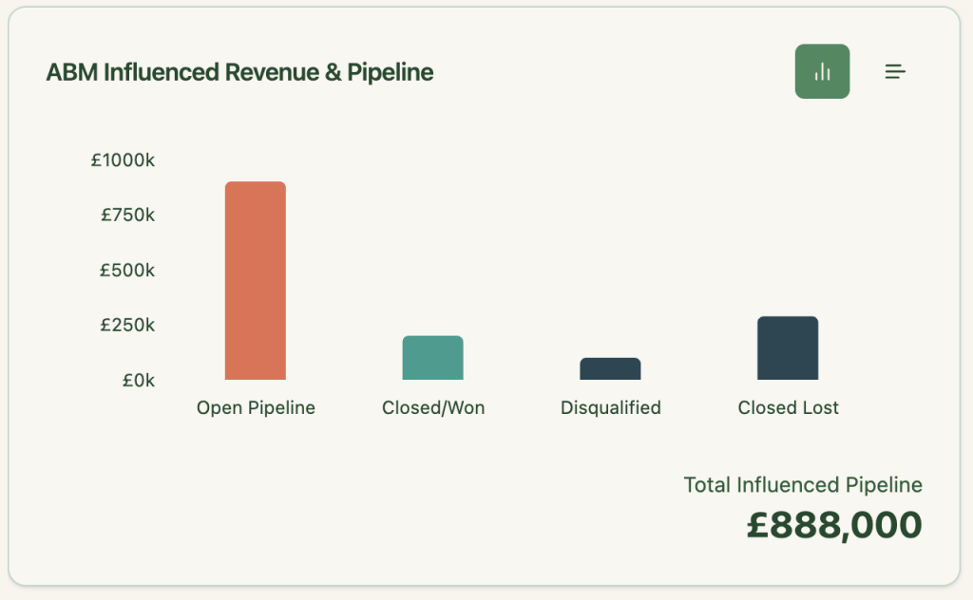
Task: Click the £250k gridline label
Action: coord(130,325)
